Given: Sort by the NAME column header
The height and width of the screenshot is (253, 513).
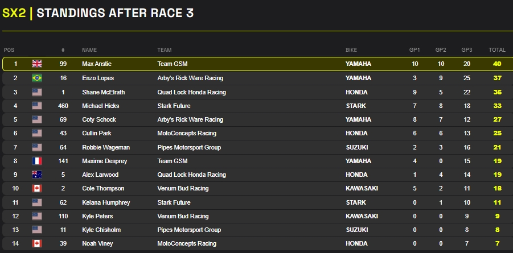Looking at the screenshot, I should coord(89,50).
